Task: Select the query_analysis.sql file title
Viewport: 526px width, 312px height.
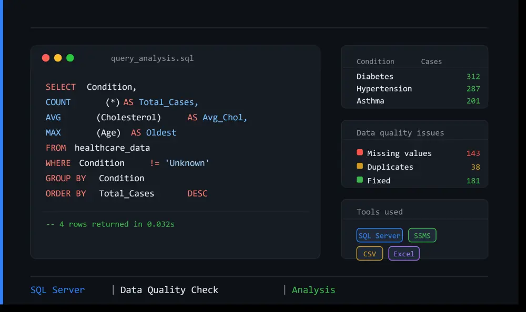Action: click(153, 58)
